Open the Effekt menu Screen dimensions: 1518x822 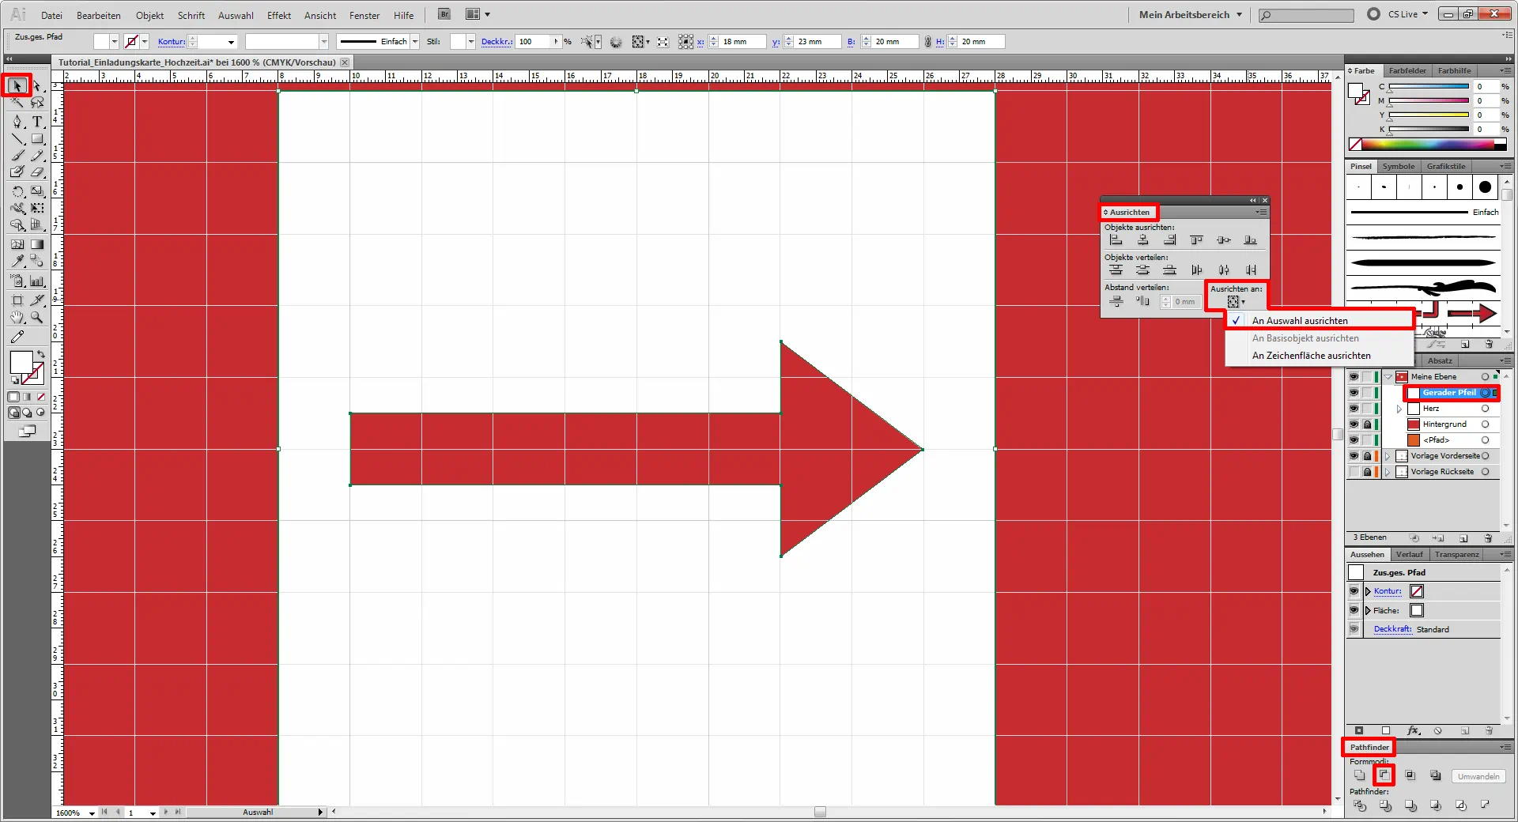pyautogui.click(x=278, y=15)
